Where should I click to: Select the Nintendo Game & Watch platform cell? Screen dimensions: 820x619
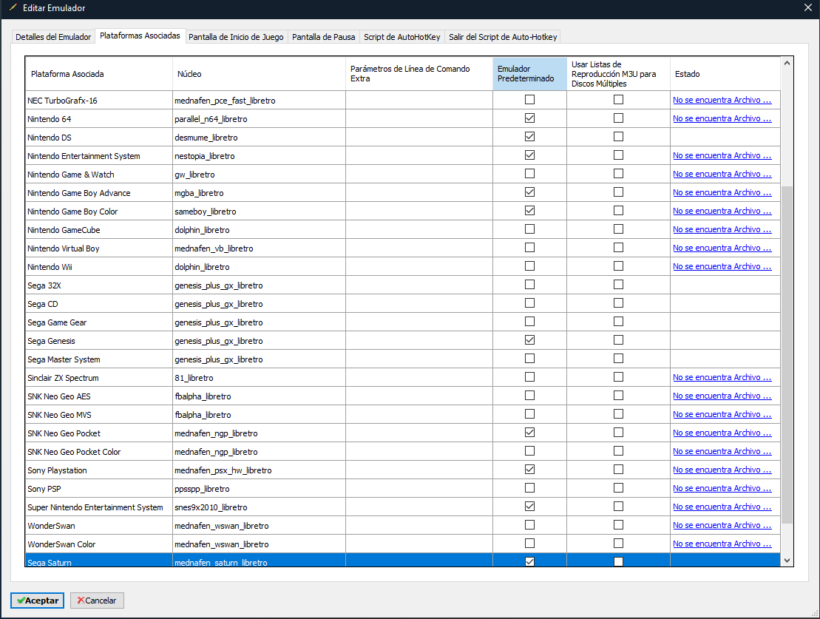pyautogui.click(x=99, y=175)
